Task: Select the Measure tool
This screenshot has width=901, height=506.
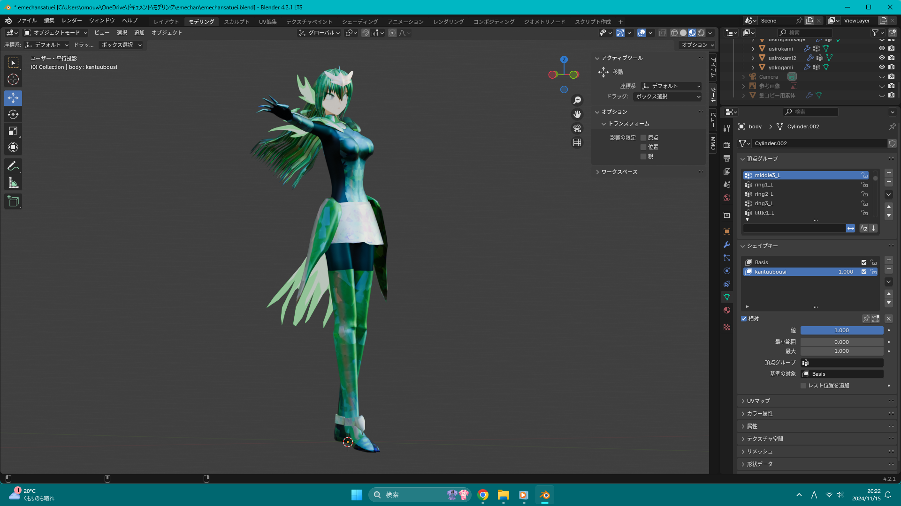Action: [13, 182]
